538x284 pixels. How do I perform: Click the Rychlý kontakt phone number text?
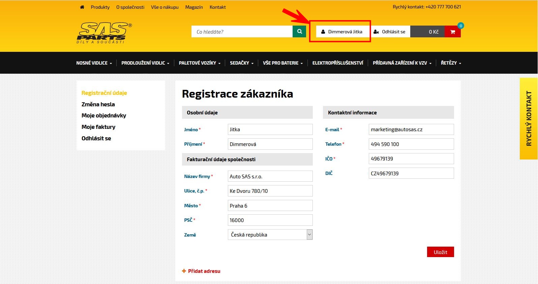(x=427, y=7)
